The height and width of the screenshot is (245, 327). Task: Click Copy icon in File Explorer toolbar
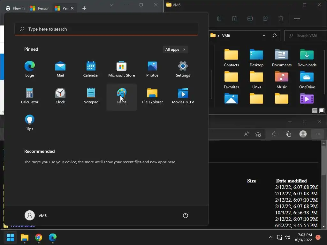point(219,19)
